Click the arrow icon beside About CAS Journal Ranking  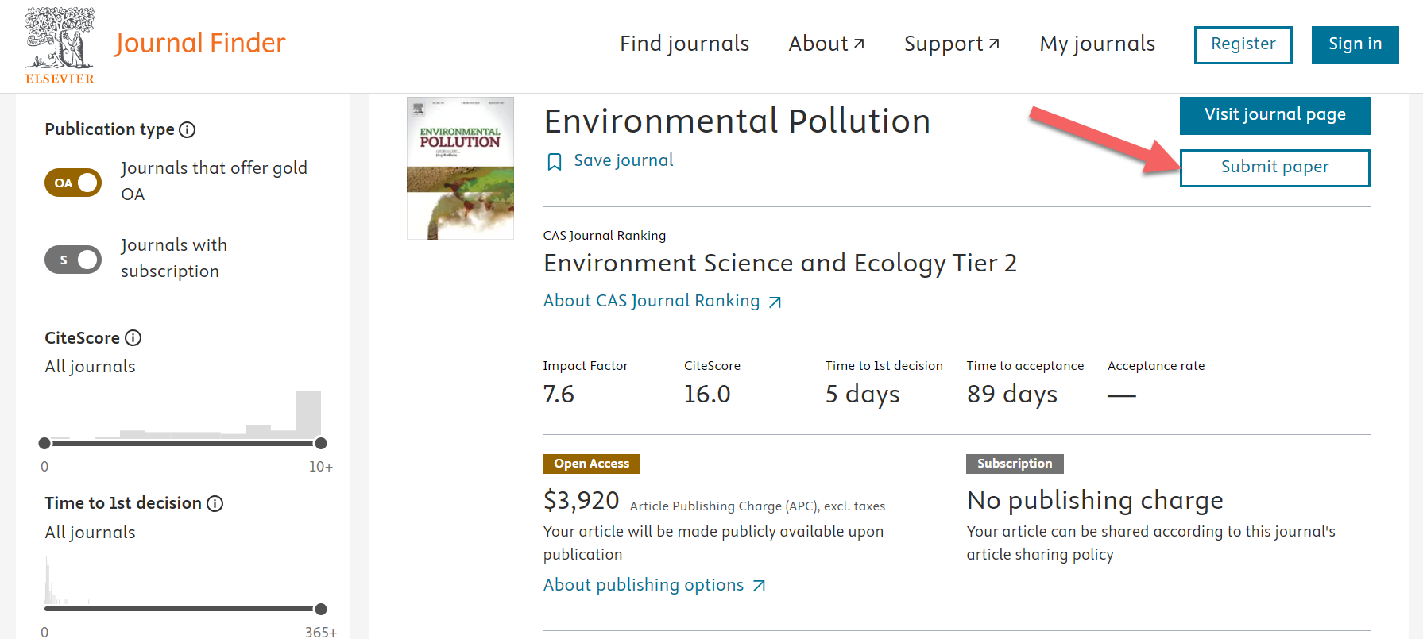click(775, 302)
